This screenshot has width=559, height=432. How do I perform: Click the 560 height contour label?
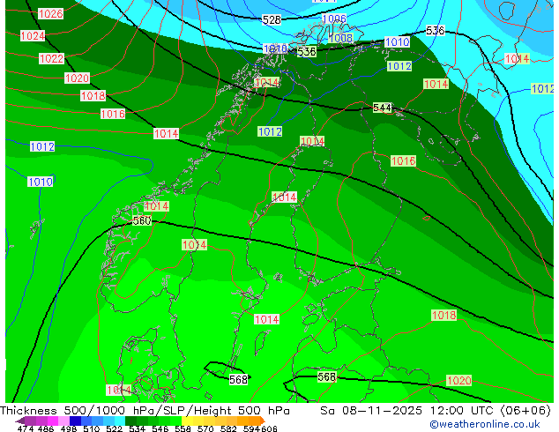tap(142, 221)
